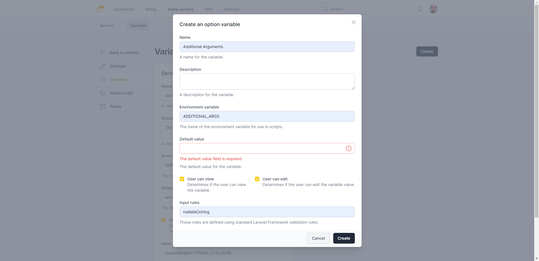
Task: Click the page vertical scrollbar
Action: pyautogui.click(x=536, y=112)
